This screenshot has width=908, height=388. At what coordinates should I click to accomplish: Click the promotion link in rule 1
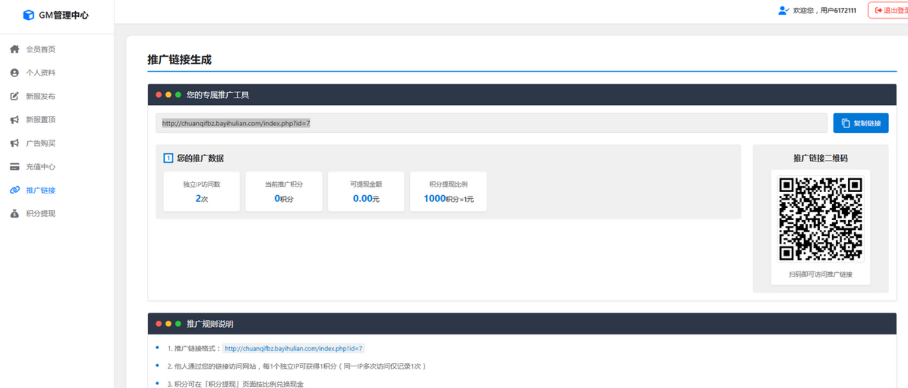tap(293, 349)
